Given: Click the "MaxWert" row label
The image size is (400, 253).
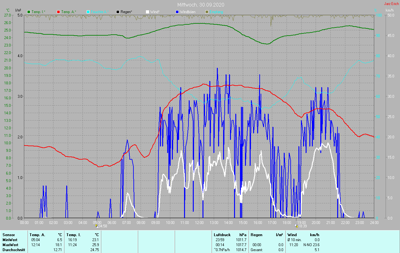Looking at the screenshot, I should click(x=10, y=245).
